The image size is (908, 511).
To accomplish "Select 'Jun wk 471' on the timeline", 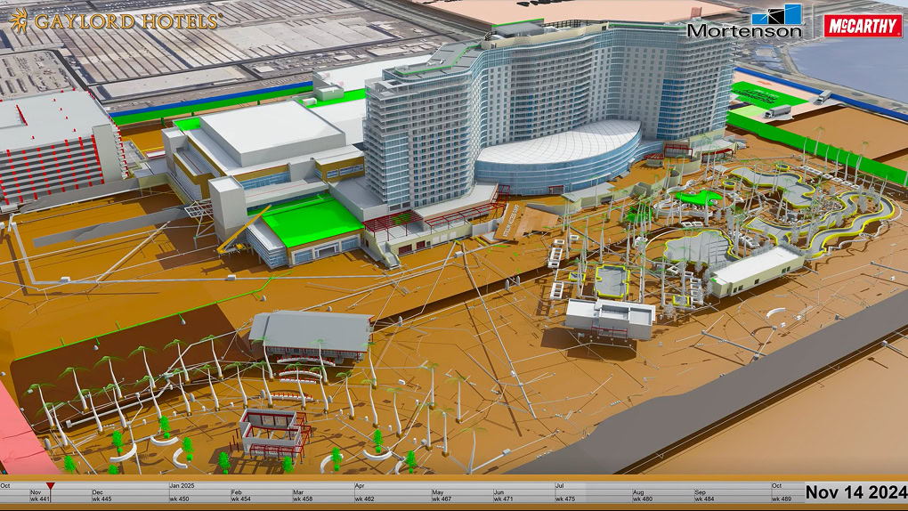I will pos(503,495).
